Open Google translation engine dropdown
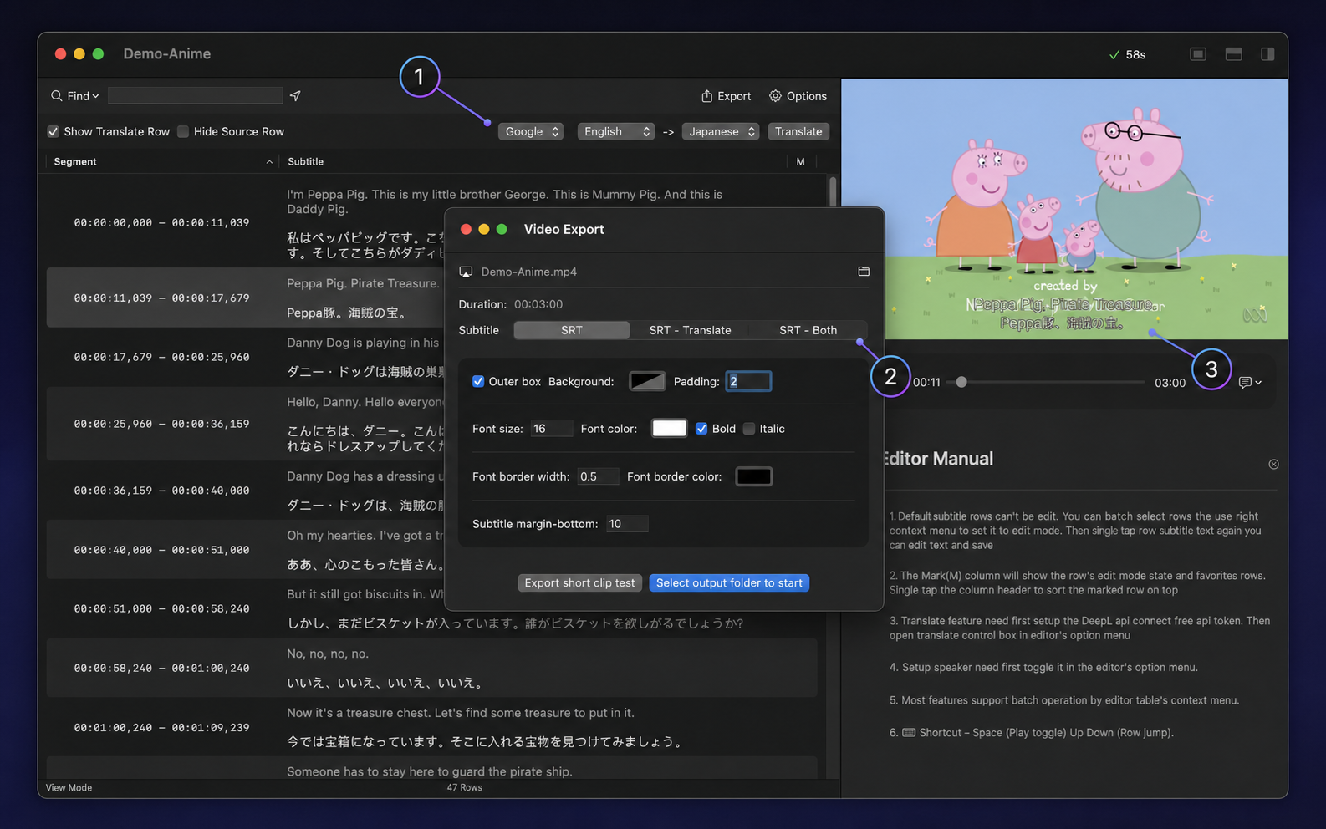Screen dimensions: 1326x829 click(531, 132)
